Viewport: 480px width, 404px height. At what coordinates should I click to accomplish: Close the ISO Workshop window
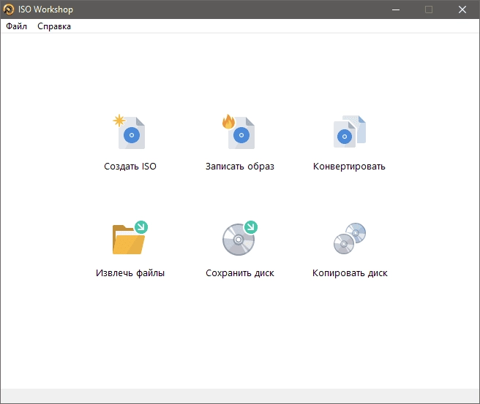pos(462,9)
